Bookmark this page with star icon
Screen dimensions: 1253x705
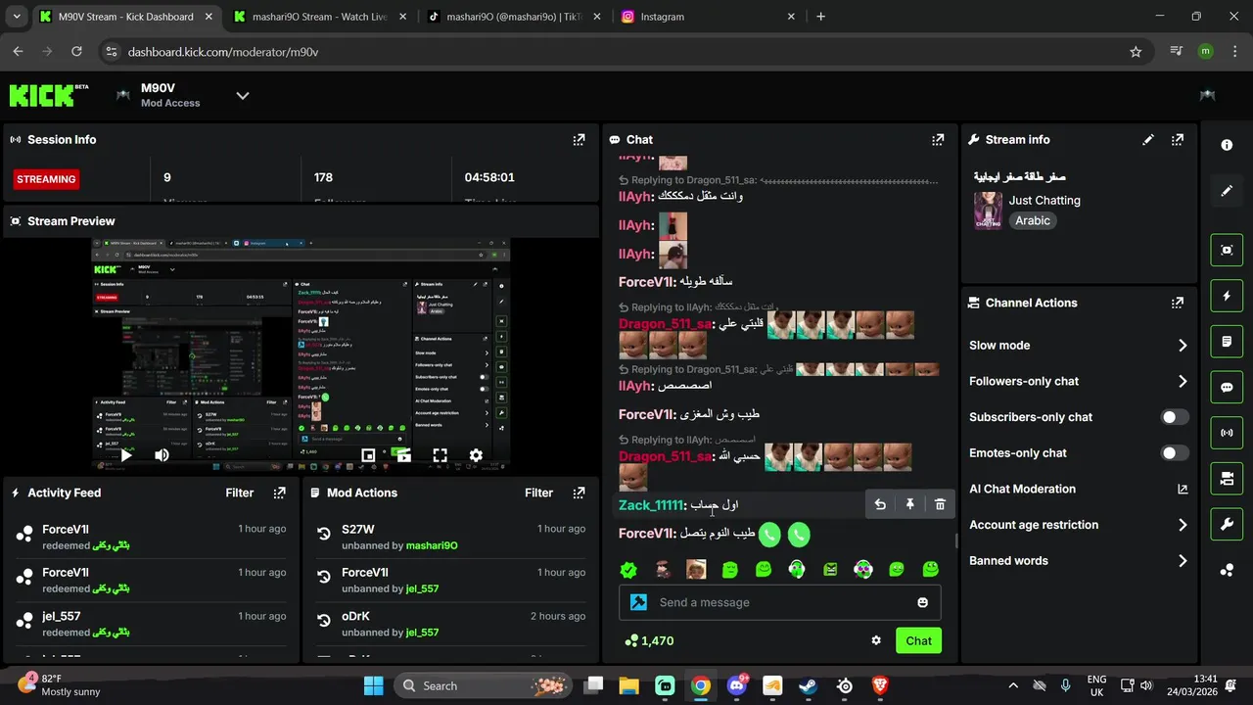pyautogui.click(x=1136, y=52)
